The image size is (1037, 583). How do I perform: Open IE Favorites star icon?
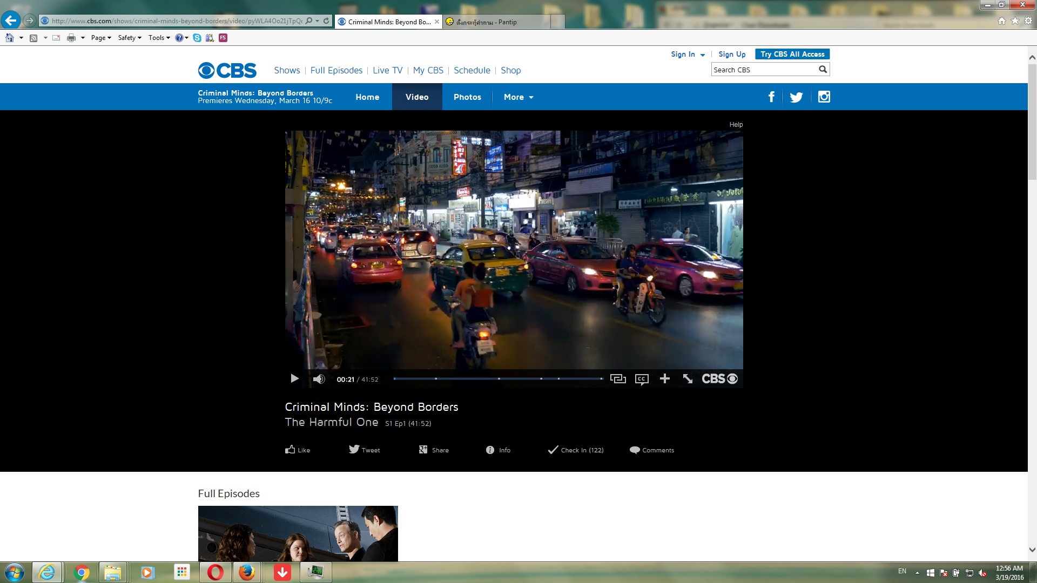click(x=1015, y=21)
